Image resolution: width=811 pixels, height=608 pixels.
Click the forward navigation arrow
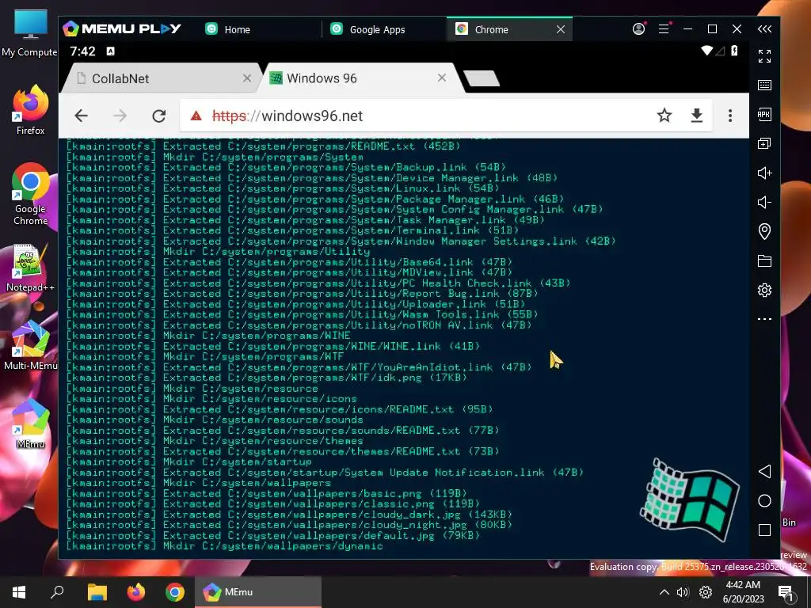(120, 116)
